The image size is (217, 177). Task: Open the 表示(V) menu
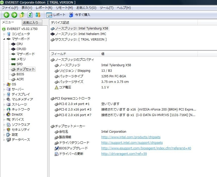point(27,8)
